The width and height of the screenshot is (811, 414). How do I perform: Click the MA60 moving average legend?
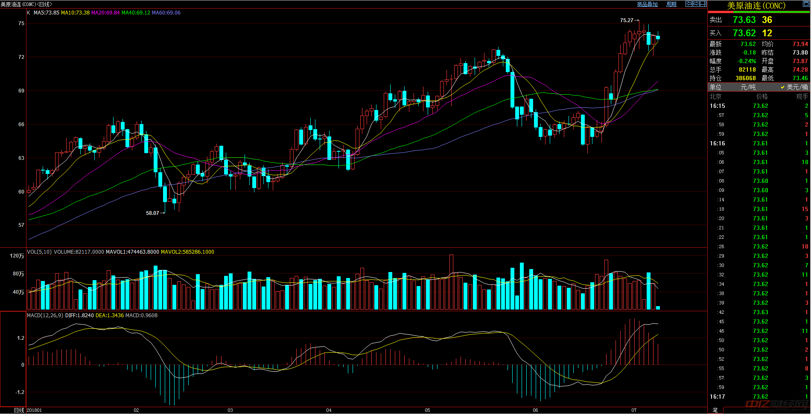(x=166, y=13)
